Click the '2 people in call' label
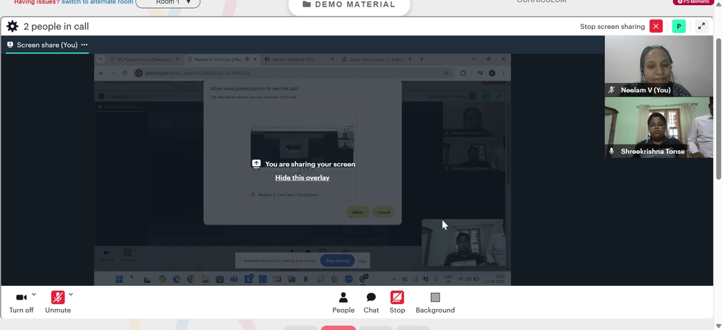 56,27
